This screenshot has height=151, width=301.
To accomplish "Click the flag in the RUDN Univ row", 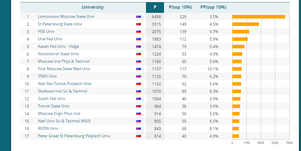I will point(138,129).
